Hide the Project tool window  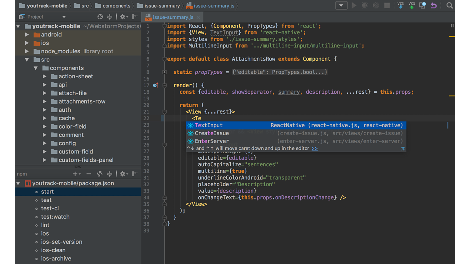click(x=134, y=17)
